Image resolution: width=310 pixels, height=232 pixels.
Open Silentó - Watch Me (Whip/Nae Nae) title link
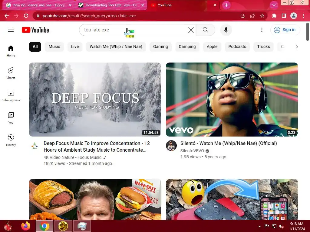coord(229,143)
